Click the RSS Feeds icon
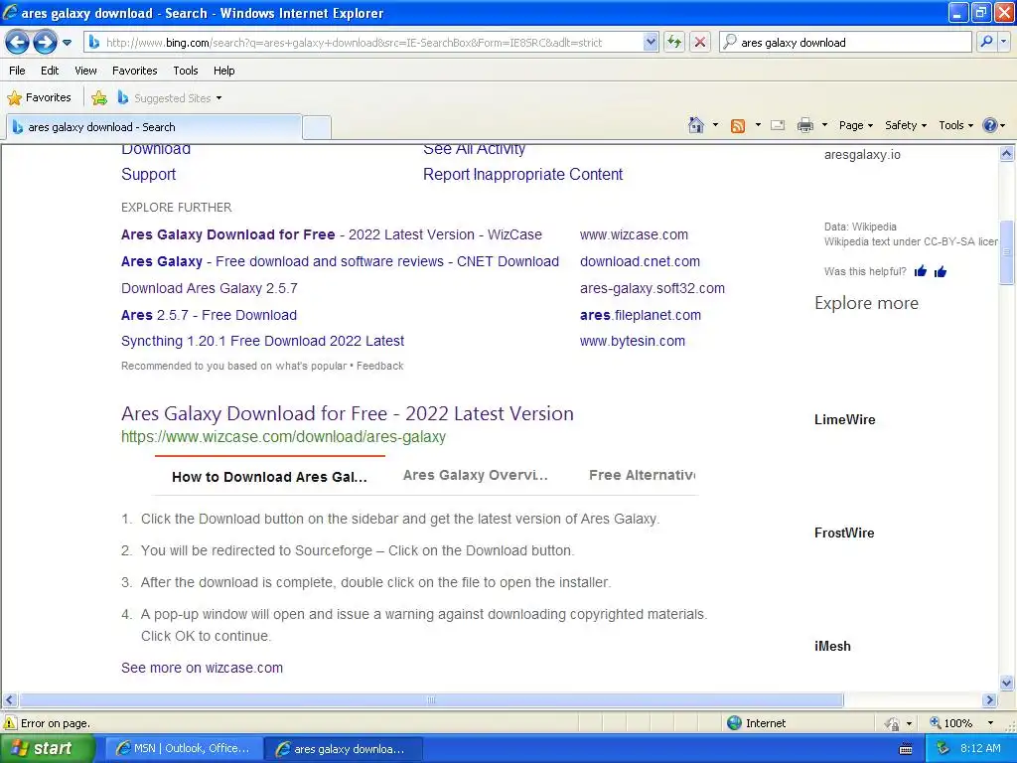 point(738,126)
